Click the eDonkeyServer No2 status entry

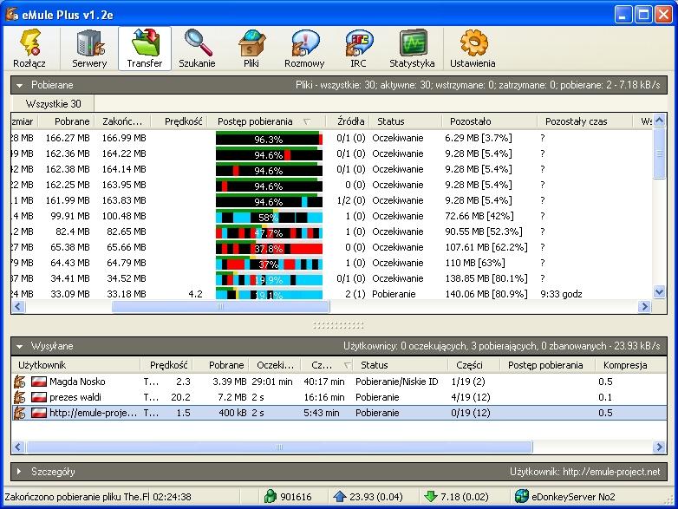coord(573,497)
